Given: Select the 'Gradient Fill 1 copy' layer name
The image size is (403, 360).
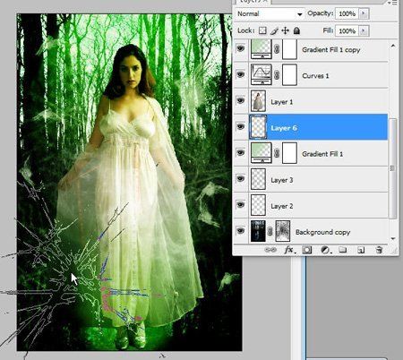Looking at the screenshot, I should point(331,50).
